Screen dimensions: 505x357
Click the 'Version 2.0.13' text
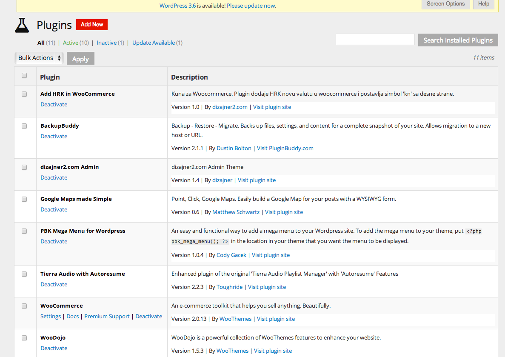pyautogui.click(x=189, y=319)
